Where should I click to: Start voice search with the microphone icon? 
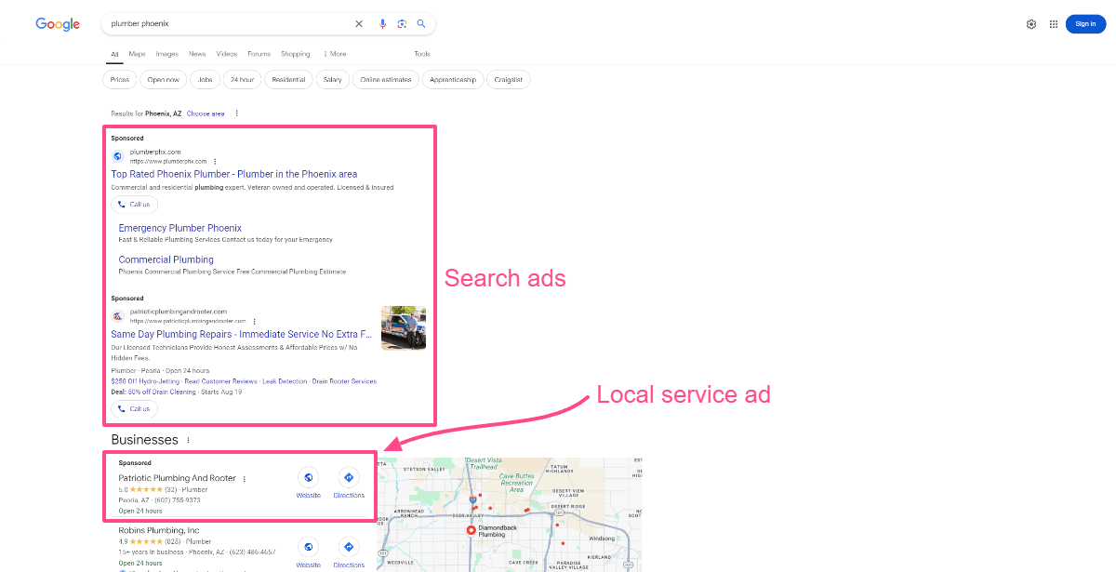click(382, 24)
